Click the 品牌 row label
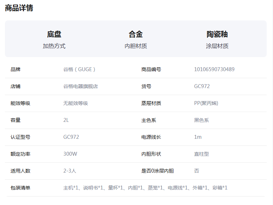 click(x=15, y=69)
